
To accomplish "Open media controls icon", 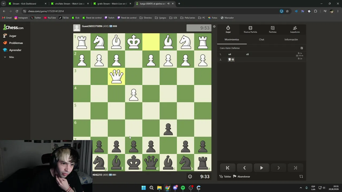I will tap(325, 11).
